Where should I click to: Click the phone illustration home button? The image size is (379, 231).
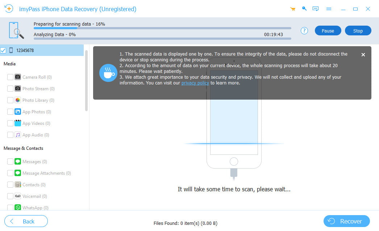tap(234, 161)
